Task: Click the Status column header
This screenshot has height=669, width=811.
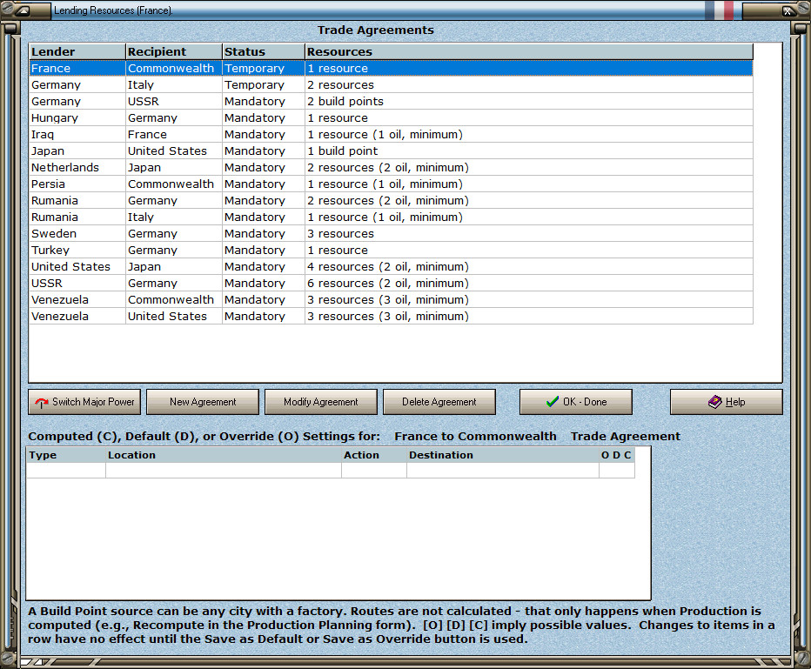Action: pos(264,51)
